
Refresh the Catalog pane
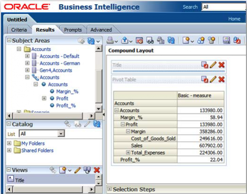pos(97,124)
